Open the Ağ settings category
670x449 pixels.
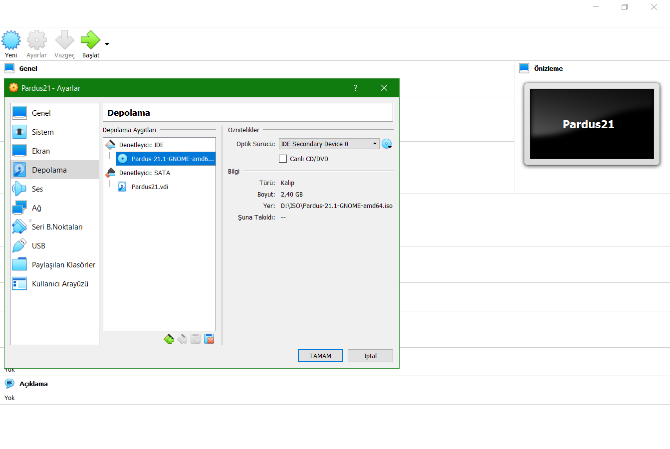(55, 208)
